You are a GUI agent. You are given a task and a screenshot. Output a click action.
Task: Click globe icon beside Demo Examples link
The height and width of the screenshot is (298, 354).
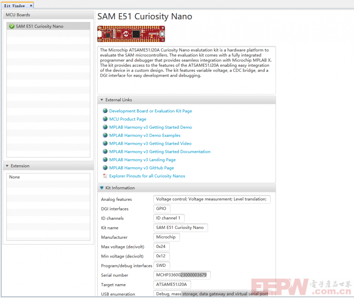coord(105,135)
